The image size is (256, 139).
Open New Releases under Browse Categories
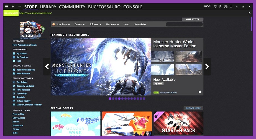pos(23,90)
